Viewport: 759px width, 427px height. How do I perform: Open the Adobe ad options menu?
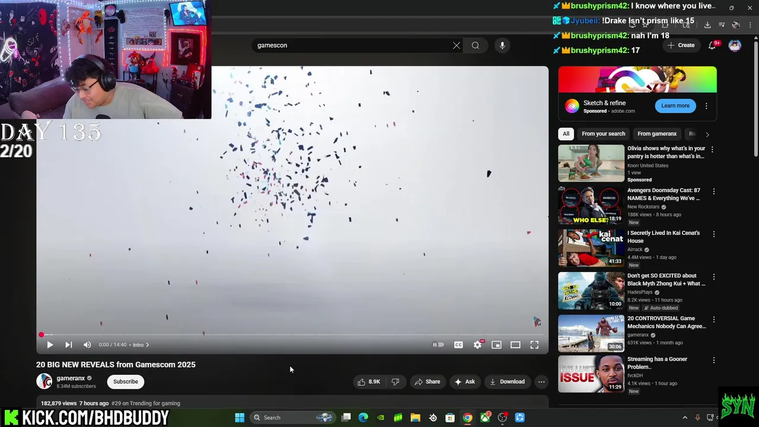pyautogui.click(x=706, y=106)
